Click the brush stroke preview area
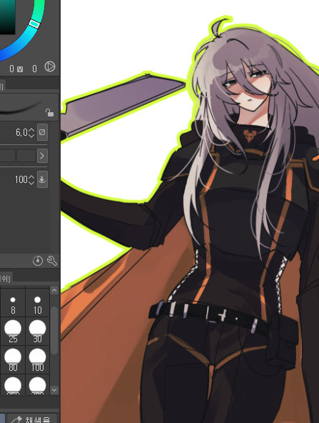Image resolution: width=319 pixels, height=423 pixels. point(29,107)
